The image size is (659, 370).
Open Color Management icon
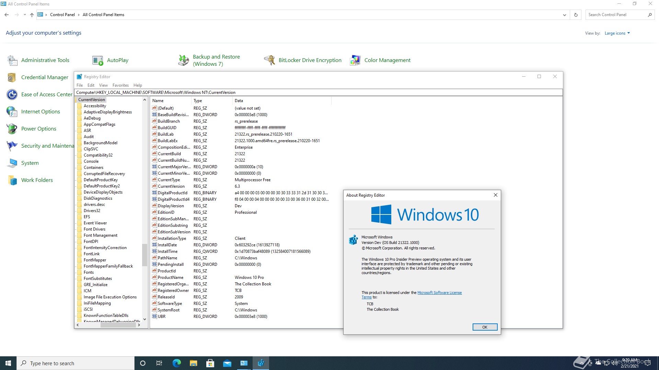pos(355,60)
